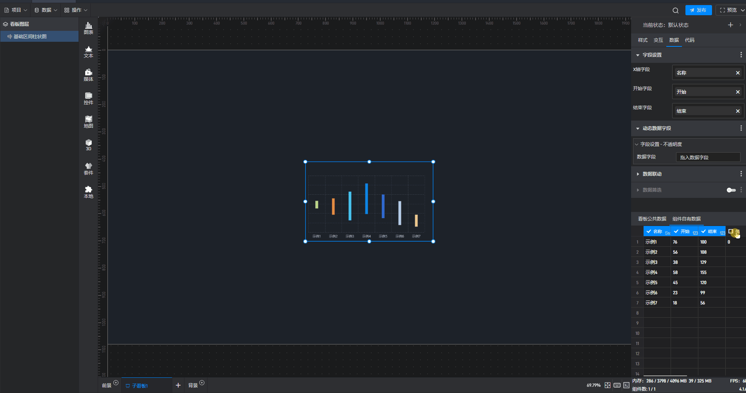Switch to the 看板公共数据 tab
746x393 pixels.
tap(652, 219)
